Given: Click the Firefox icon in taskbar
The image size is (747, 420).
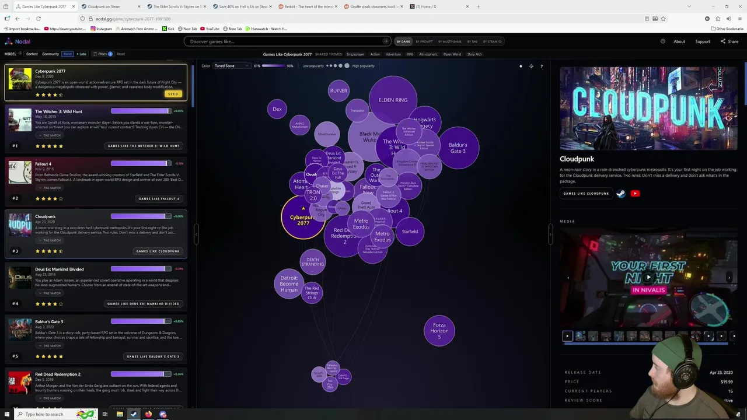Looking at the screenshot, I should pos(148,414).
